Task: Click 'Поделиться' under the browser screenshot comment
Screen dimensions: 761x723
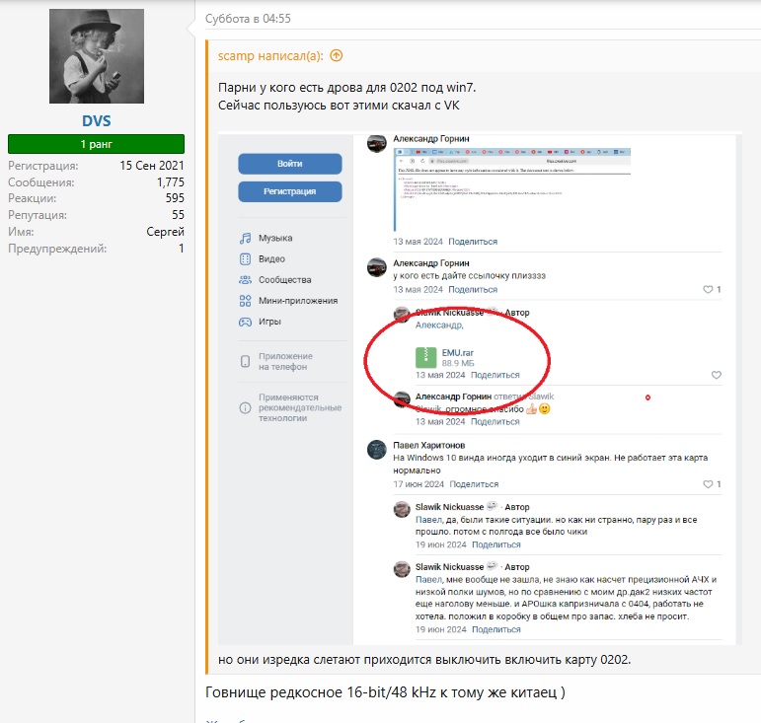Action: (473, 242)
